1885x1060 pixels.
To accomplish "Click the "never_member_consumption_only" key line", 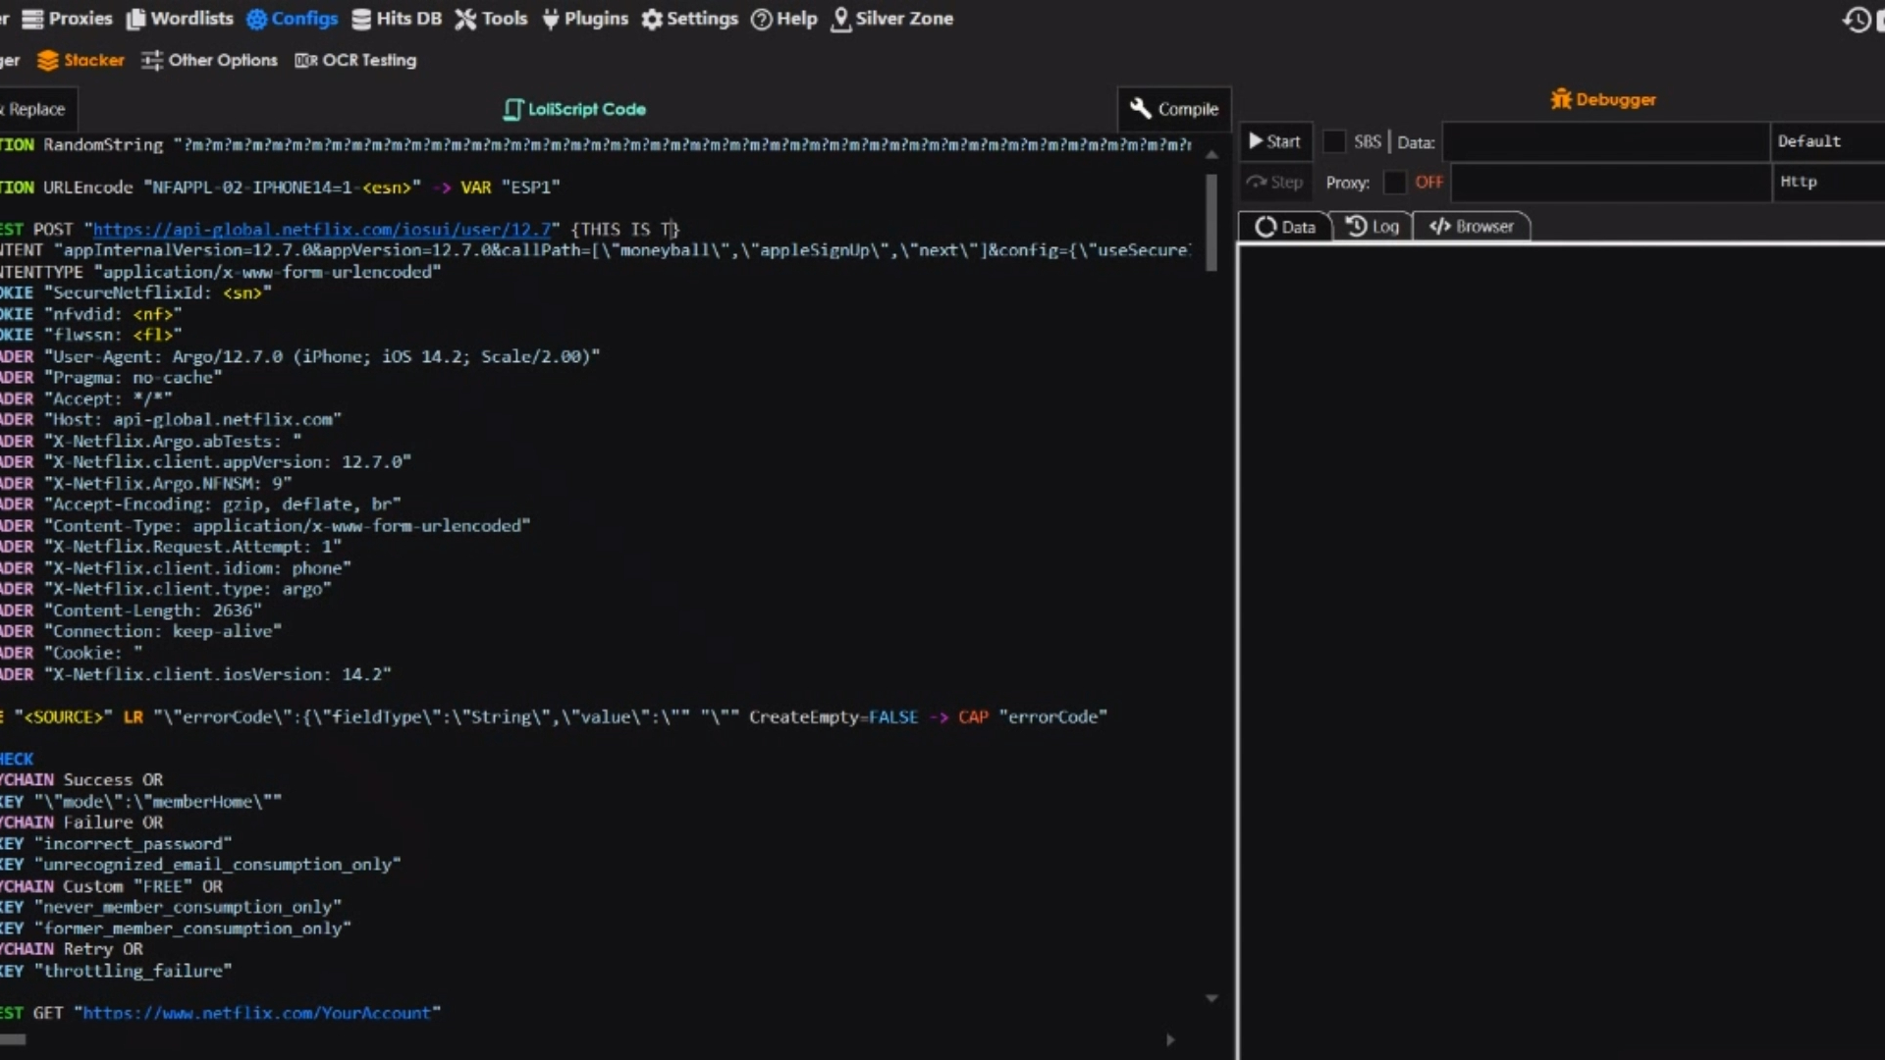I will (x=171, y=907).
